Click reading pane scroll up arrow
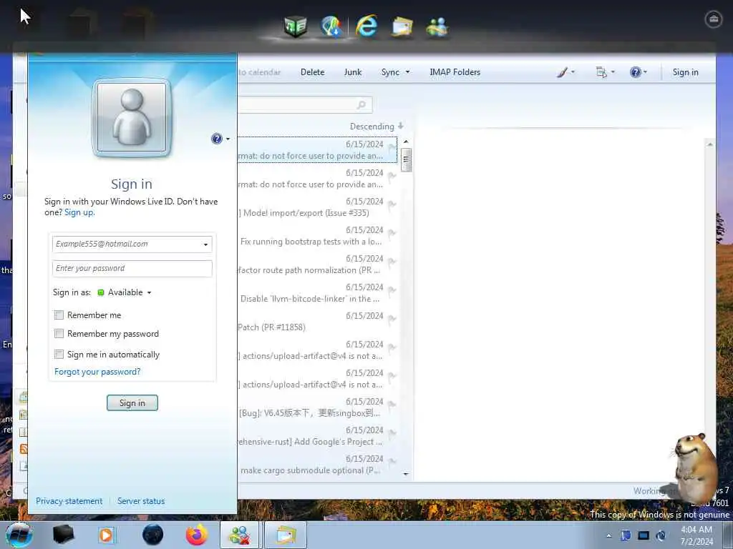 [709, 144]
